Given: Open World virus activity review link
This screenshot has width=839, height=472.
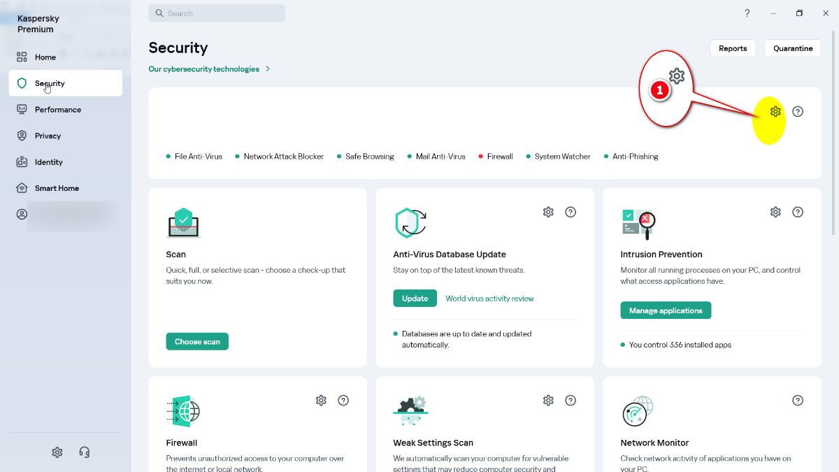Looking at the screenshot, I should click(489, 299).
